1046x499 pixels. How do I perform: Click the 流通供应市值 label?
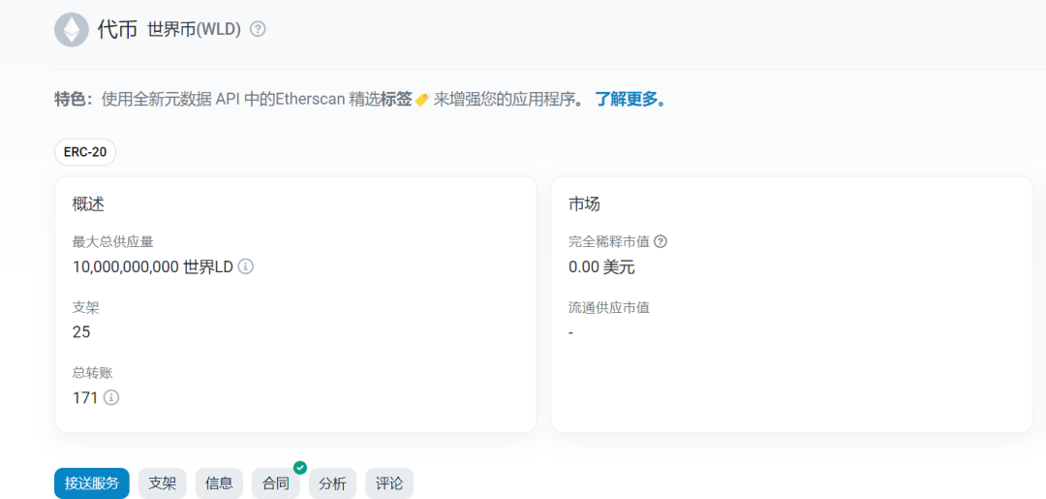point(609,307)
